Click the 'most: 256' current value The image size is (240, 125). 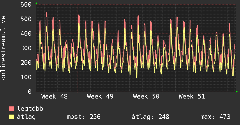pos(84,117)
